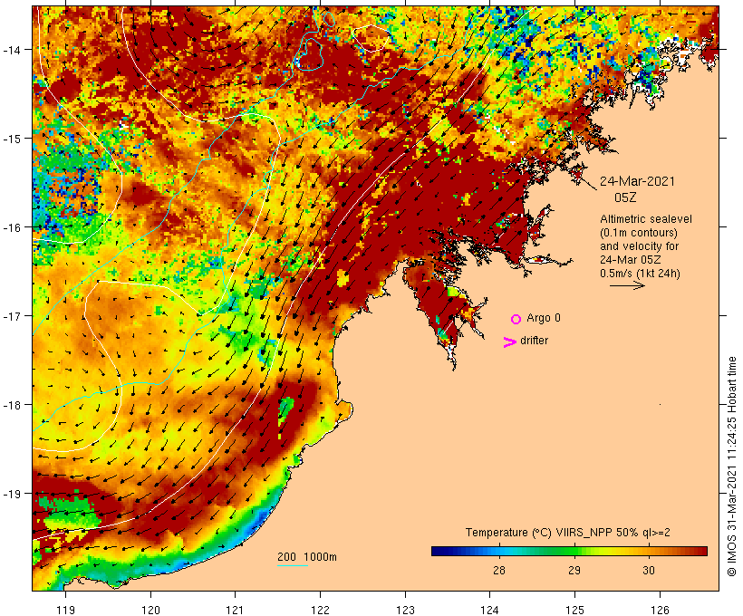Screen dimensions: 743x616
Task: Click longitude axis label 124
Action: click(490, 610)
